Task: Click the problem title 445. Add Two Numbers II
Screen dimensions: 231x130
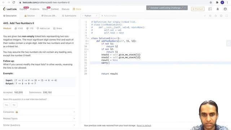Action: click(x=18, y=23)
